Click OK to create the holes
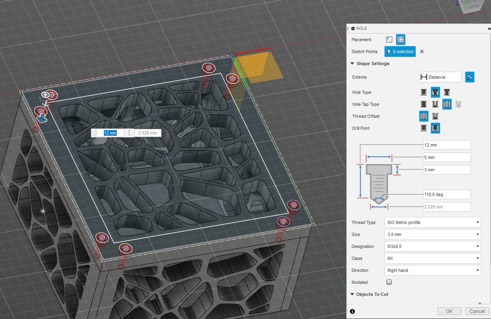 click(x=449, y=311)
